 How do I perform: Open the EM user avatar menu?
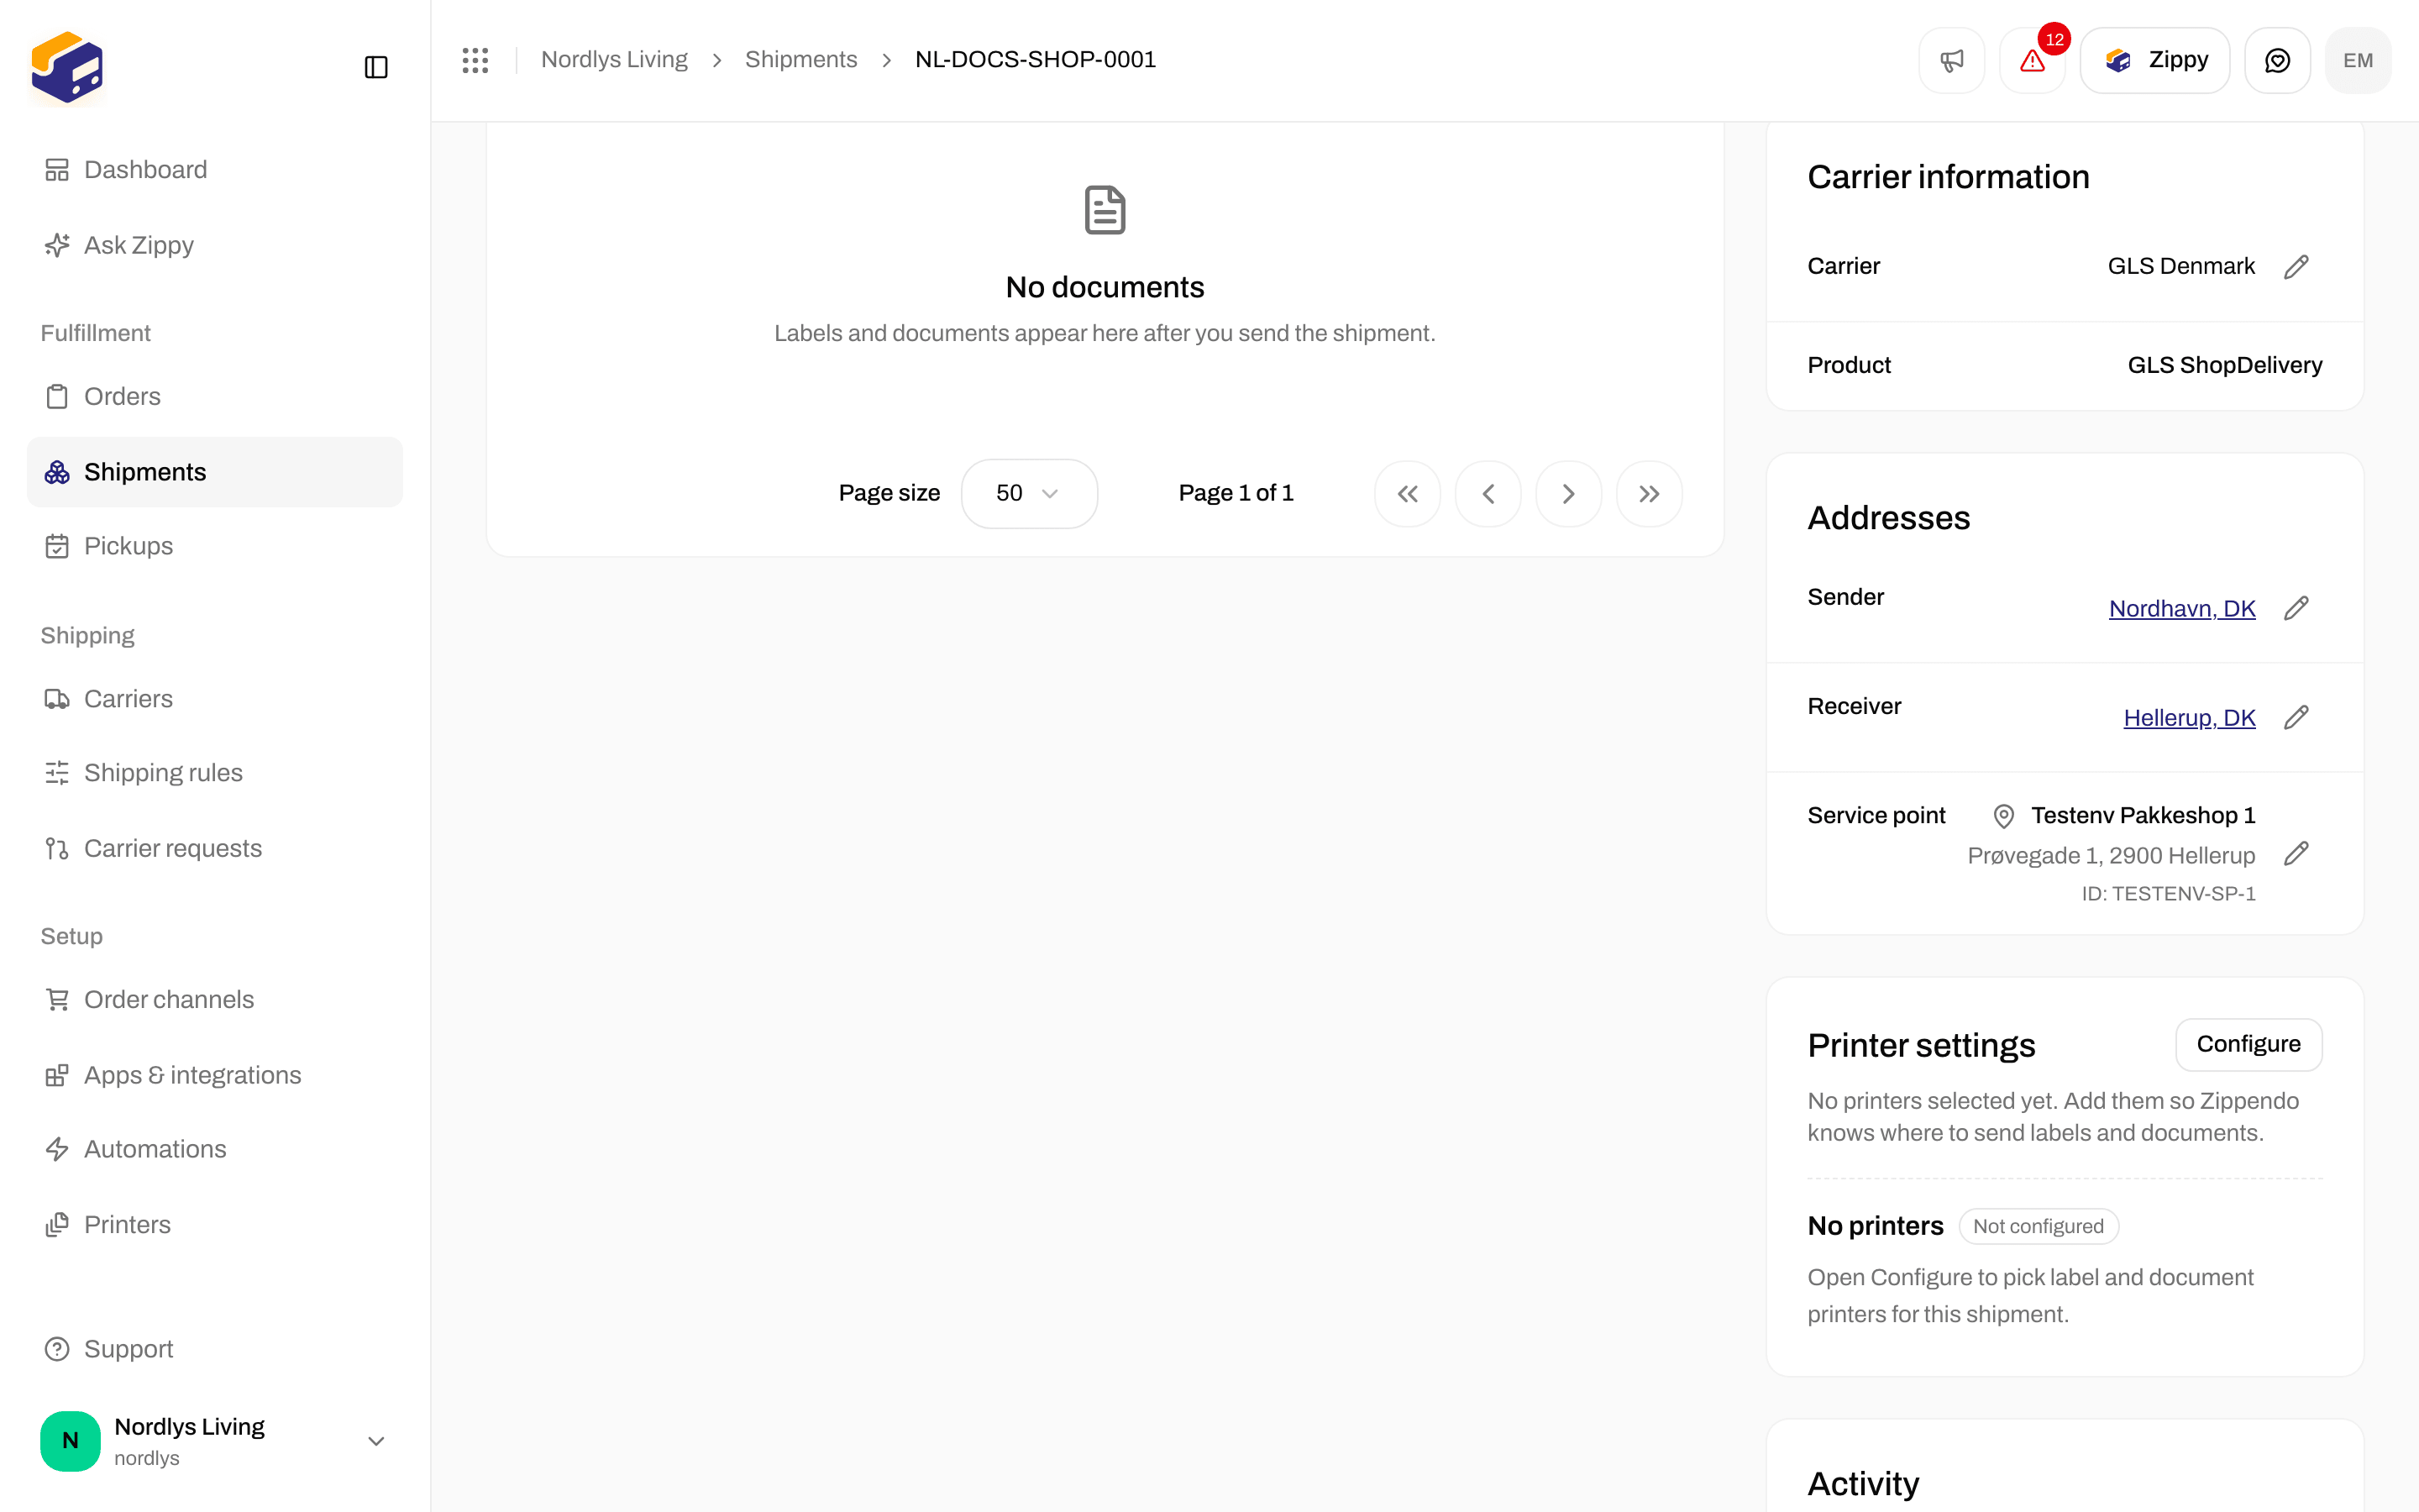[x=2358, y=60]
